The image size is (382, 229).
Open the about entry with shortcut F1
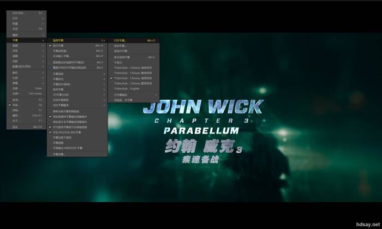(x=27, y=120)
